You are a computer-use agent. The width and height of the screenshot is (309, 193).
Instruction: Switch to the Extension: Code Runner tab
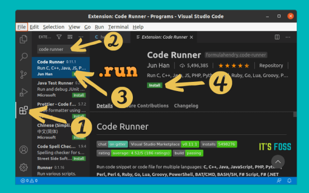click(x=164, y=37)
